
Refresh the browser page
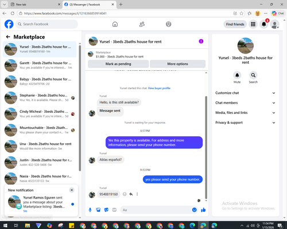[x=13, y=13]
